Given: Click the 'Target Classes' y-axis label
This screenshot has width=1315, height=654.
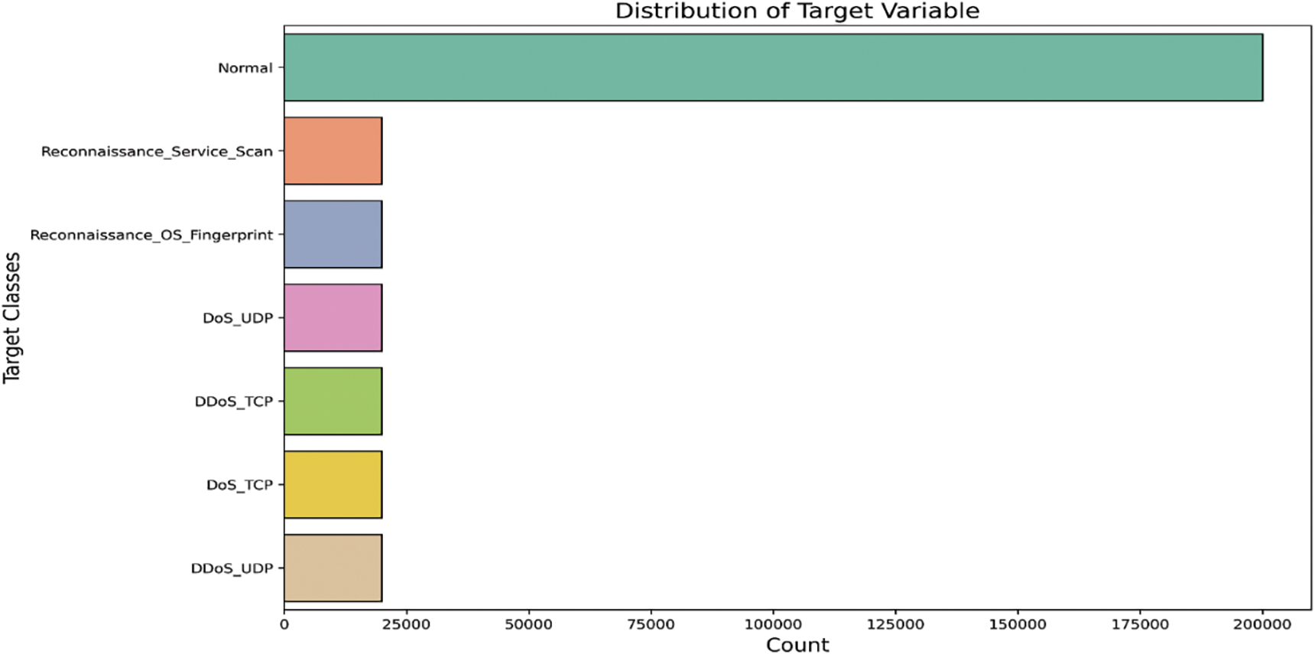Looking at the screenshot, I should click(x=11, y=317).
